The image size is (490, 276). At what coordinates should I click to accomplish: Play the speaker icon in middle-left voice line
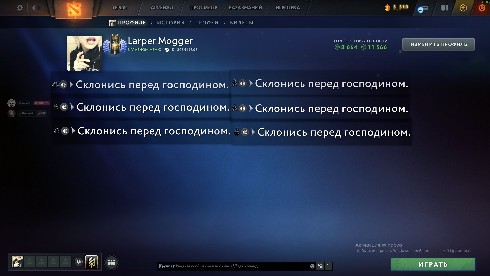pos(64,107)
